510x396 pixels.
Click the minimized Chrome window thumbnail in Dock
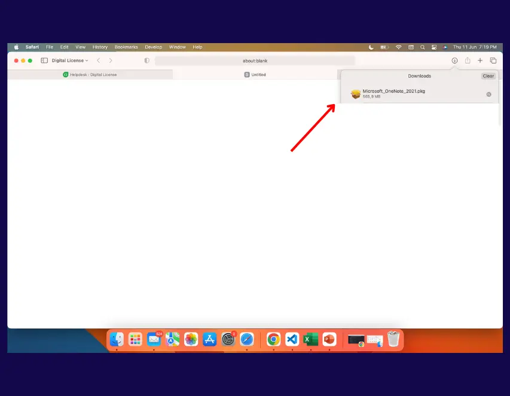356,340
